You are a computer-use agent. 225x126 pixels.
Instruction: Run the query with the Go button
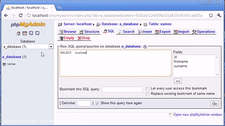pos(214,103)
